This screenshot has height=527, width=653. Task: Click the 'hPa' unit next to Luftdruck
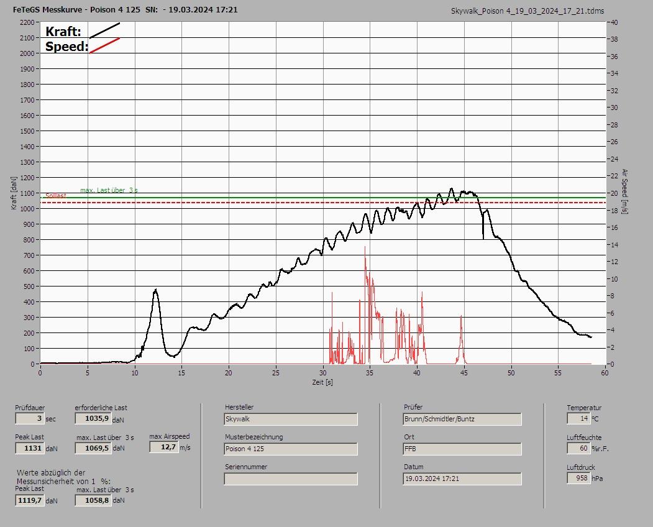pyautogui.click(x=597, y=479)
